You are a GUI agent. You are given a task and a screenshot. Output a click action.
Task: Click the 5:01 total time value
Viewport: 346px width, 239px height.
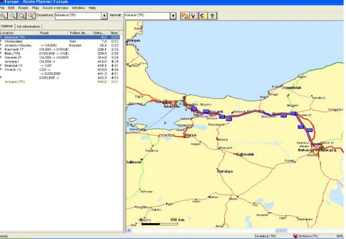point(115,82)
